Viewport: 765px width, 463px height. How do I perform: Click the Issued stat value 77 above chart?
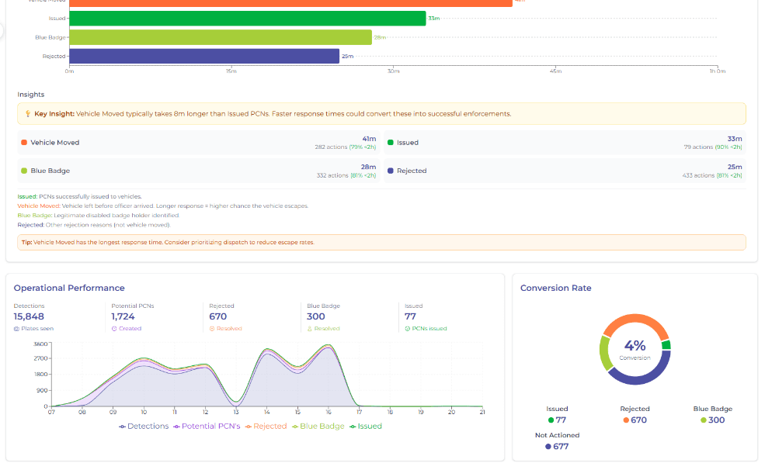(410, 316)
